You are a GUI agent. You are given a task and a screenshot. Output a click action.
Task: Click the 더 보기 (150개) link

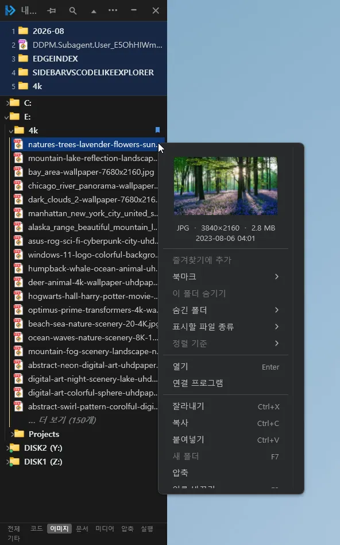[62, 420]
